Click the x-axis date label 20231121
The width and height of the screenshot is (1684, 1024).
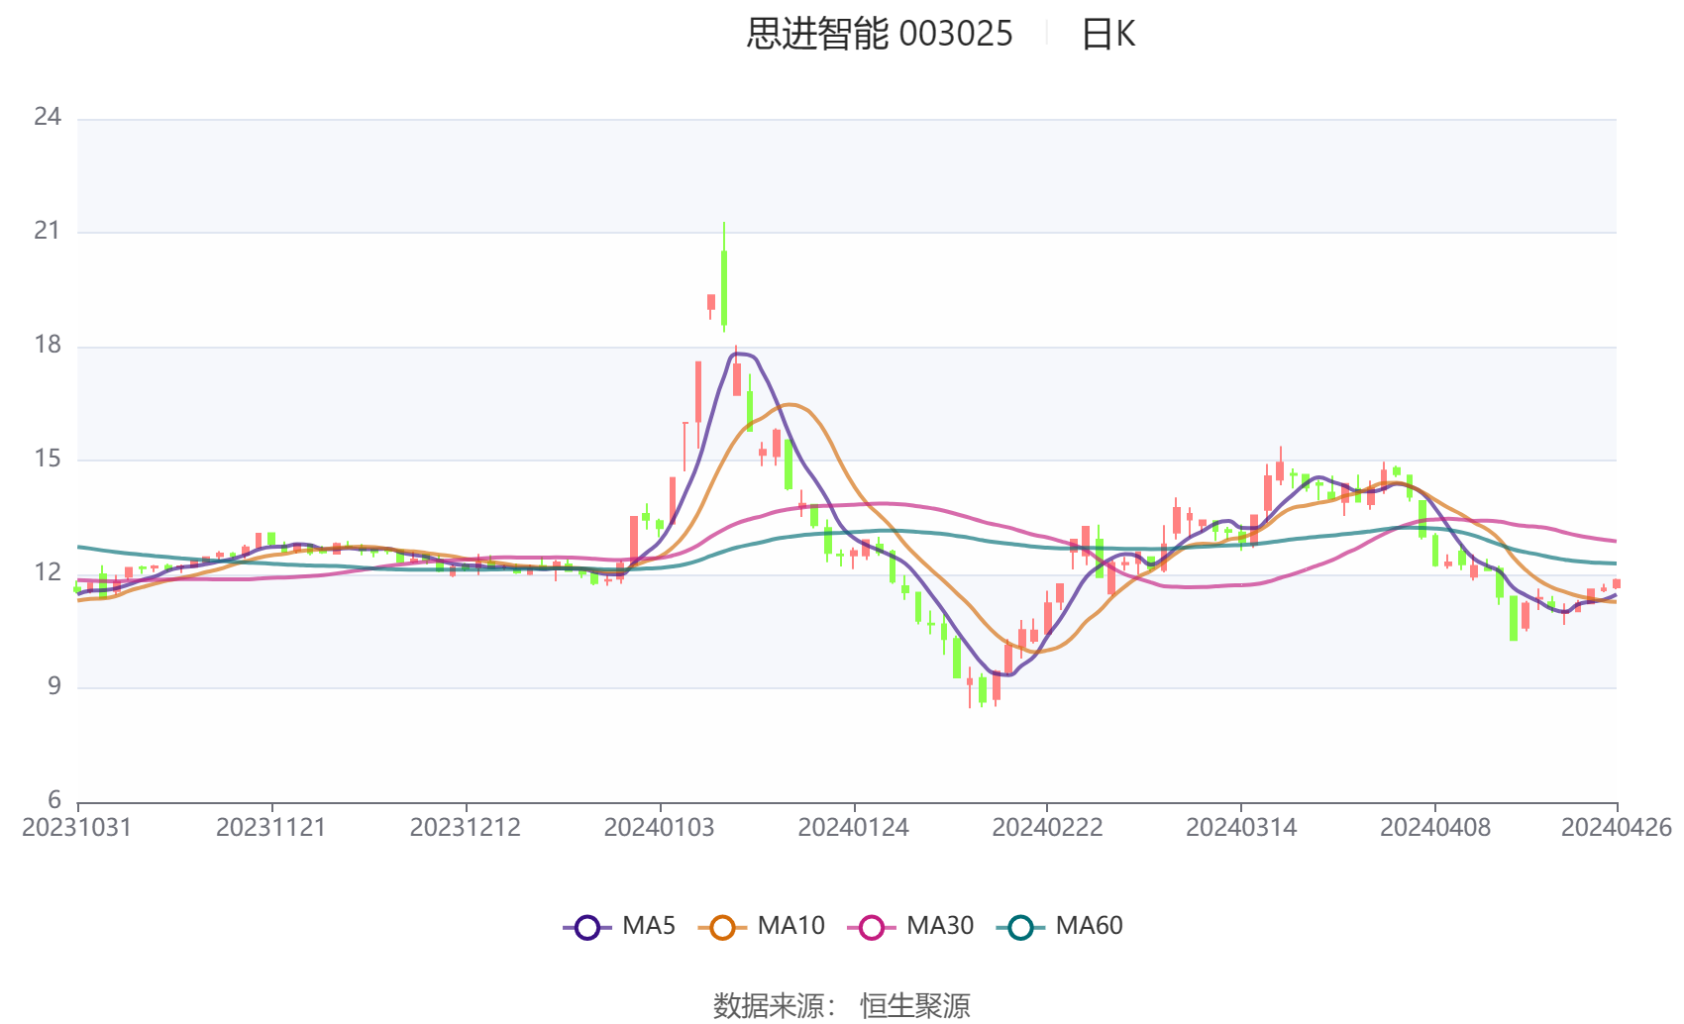click(271, 828)
